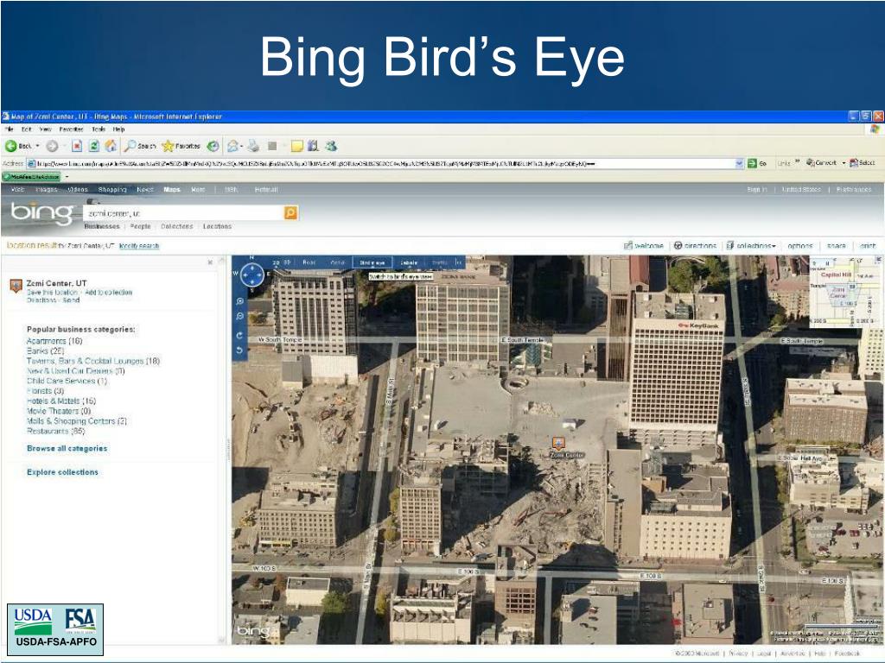The height and width of the screenshot is (663, 885).
Task: Click the browser address bar URL field
Action: tap(385, 163)
